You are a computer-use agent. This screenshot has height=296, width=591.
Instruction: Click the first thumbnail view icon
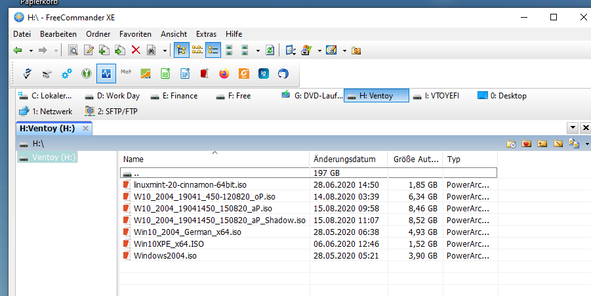pos(229,50)
